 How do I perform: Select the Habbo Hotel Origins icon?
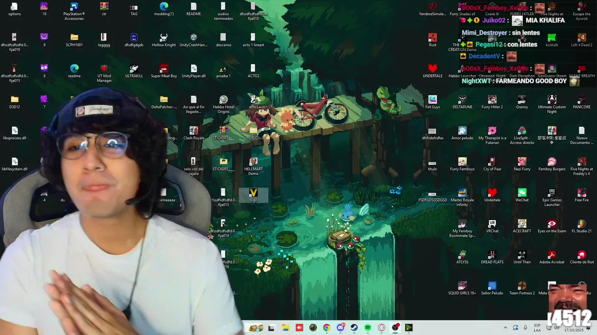223,105
